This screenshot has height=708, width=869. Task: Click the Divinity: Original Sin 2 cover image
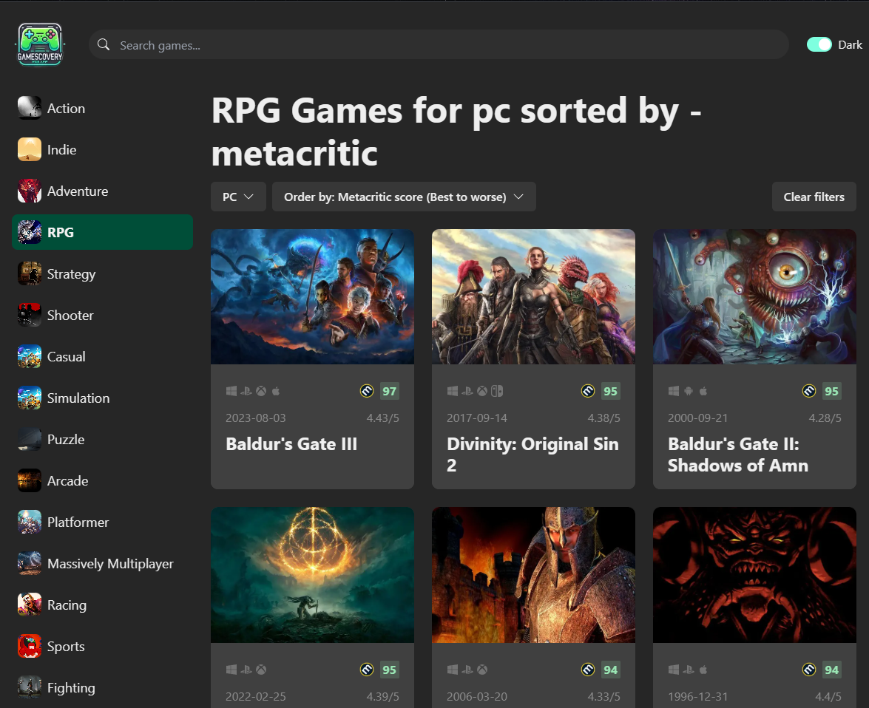click(534, 297)
